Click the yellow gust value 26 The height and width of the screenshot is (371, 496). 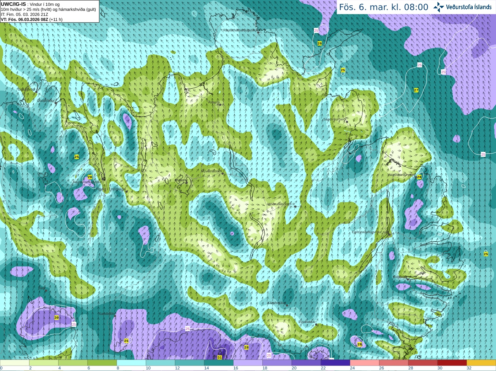click(320, 43)
